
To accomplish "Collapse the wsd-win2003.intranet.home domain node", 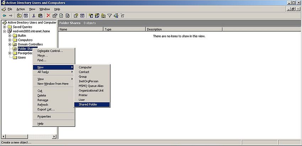I will coord(5,31).
